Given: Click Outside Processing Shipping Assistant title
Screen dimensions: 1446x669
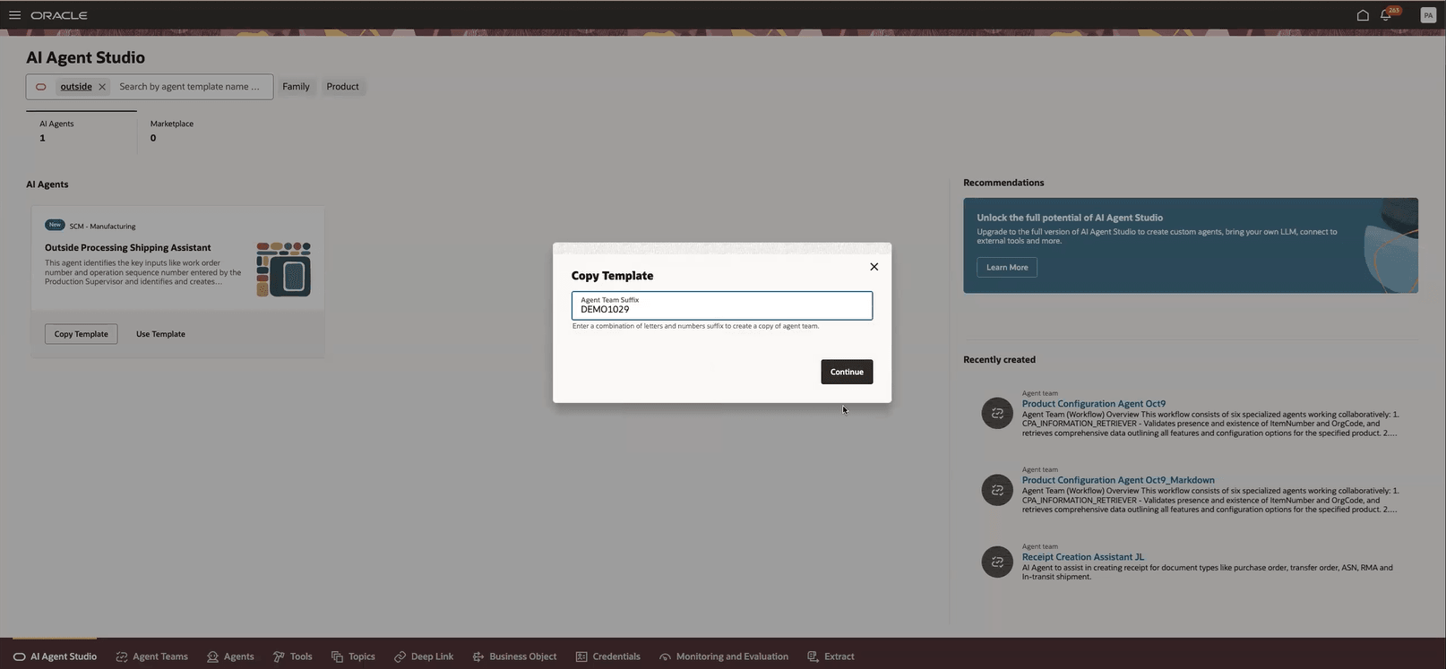Looking at the screenshot, I should tap(128, 247).
